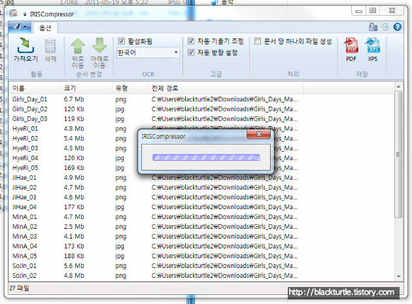412x304 pixels.
Task: Select the MinA_03 file row
Action: [201, 236]
